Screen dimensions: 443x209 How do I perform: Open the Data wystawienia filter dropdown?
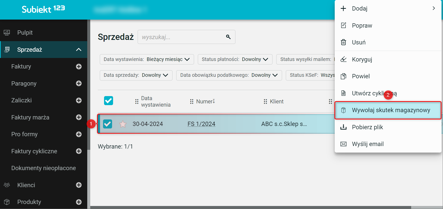[147, 59]
